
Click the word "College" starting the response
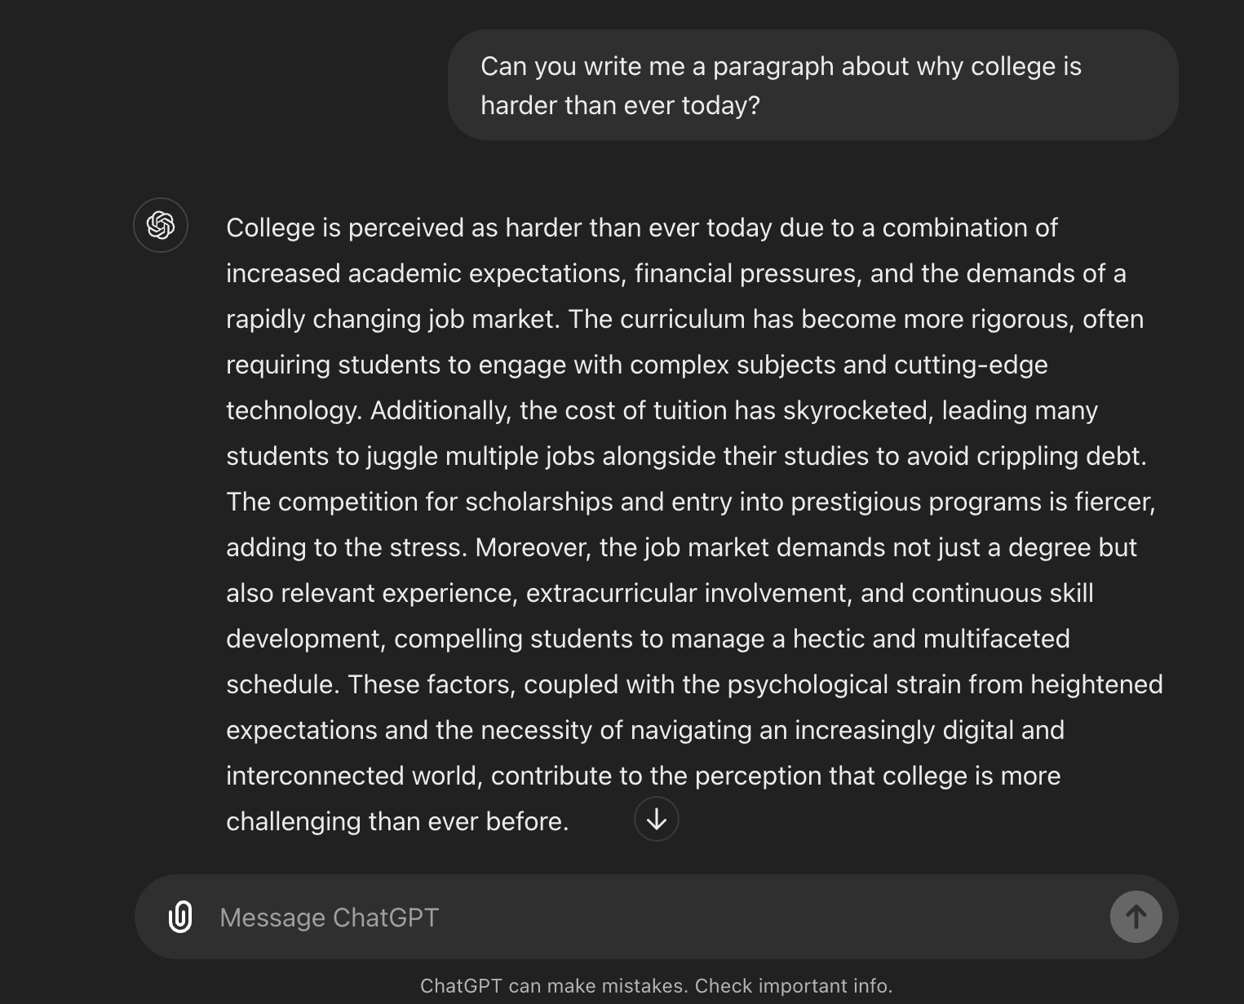[270, 228]
